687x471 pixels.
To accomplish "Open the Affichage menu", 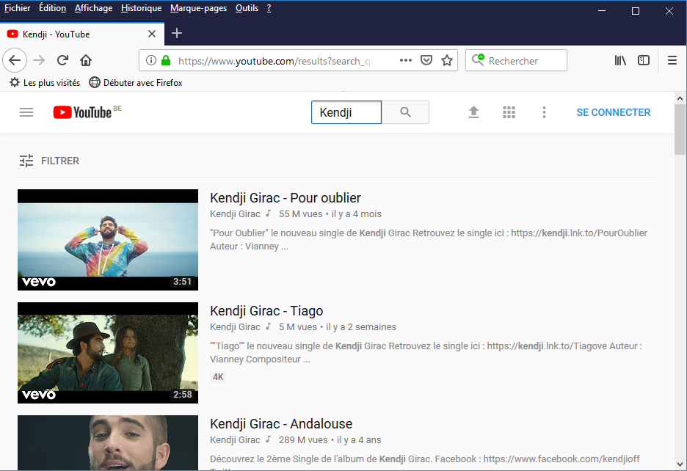I will point(93,8).
